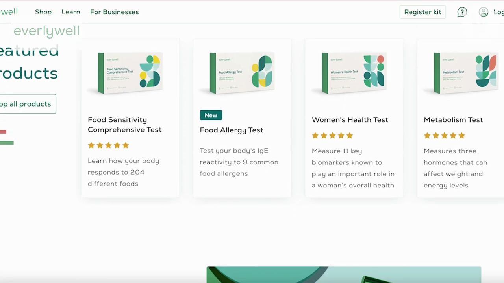Click the Register kit button

pos(422,12)
